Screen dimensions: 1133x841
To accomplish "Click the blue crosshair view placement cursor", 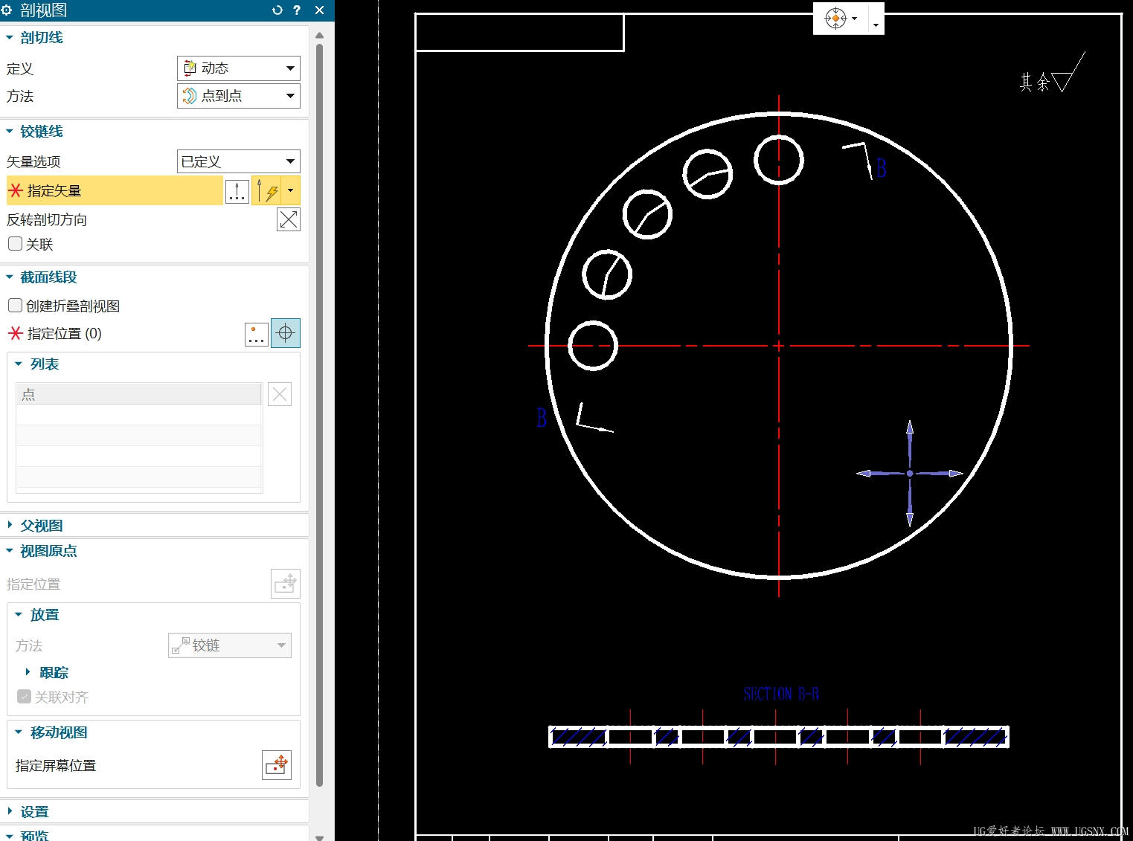I will (x=909, y=473).
